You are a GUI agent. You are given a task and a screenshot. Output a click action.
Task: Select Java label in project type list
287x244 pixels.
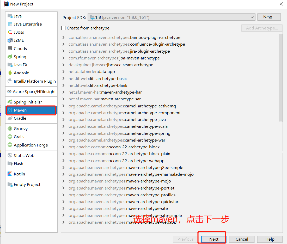pyautogui.click(x=17, y=16)
